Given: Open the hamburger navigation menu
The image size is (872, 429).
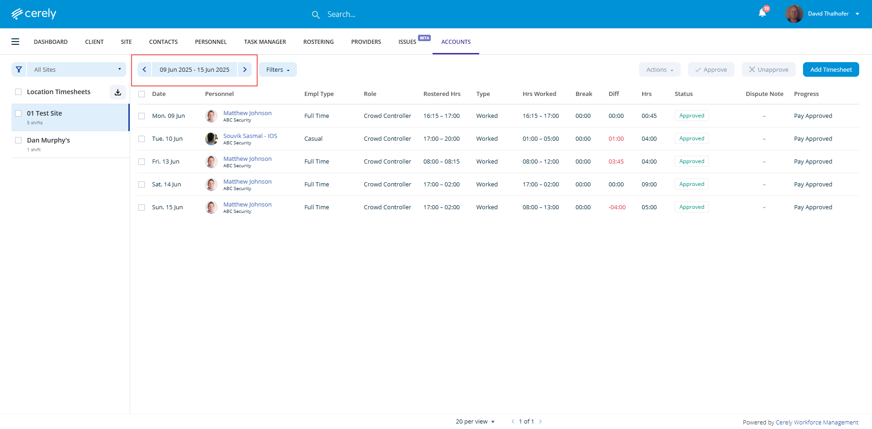Looking at the screenshot, I should [x=15, y=42].
